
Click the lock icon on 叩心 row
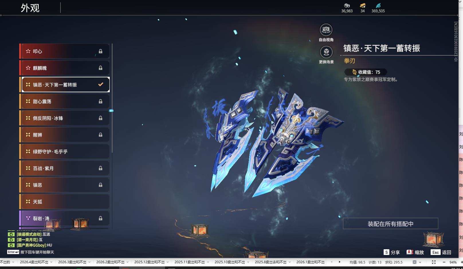tap(101, 51)
